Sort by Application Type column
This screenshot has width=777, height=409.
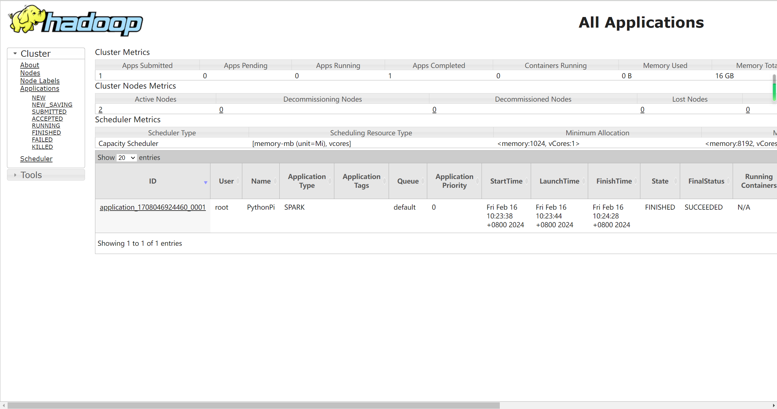307,181
